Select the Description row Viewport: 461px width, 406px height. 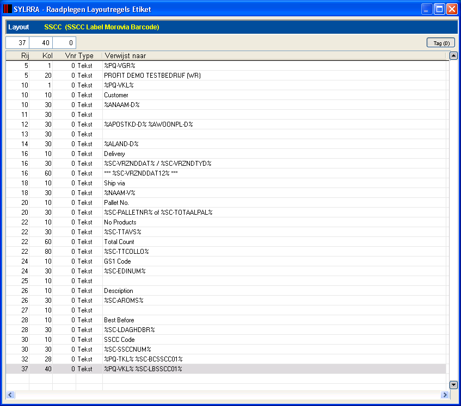226,291
